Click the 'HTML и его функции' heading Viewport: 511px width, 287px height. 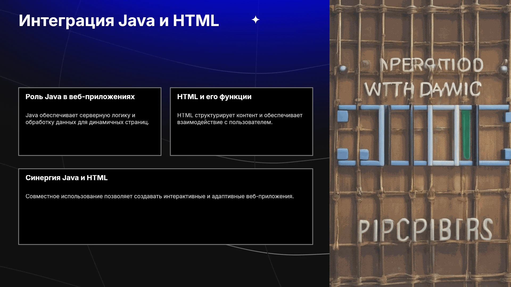214,97
